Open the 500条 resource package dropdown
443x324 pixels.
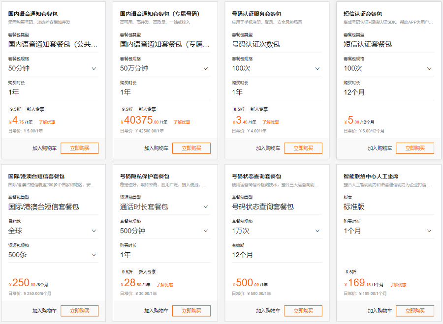click(53, 255)
